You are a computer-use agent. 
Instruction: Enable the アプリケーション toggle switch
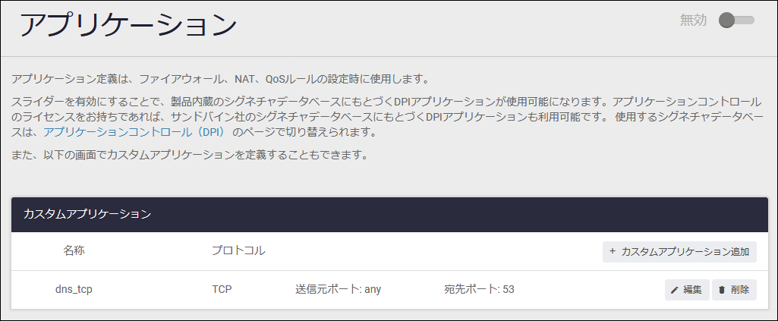(737, 20)
